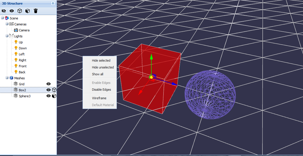Image resolution: width=303 pixels, height=156 pixels.
Task: Toggle visibility eye for Box2 mesh
Action: coord(49,90)
